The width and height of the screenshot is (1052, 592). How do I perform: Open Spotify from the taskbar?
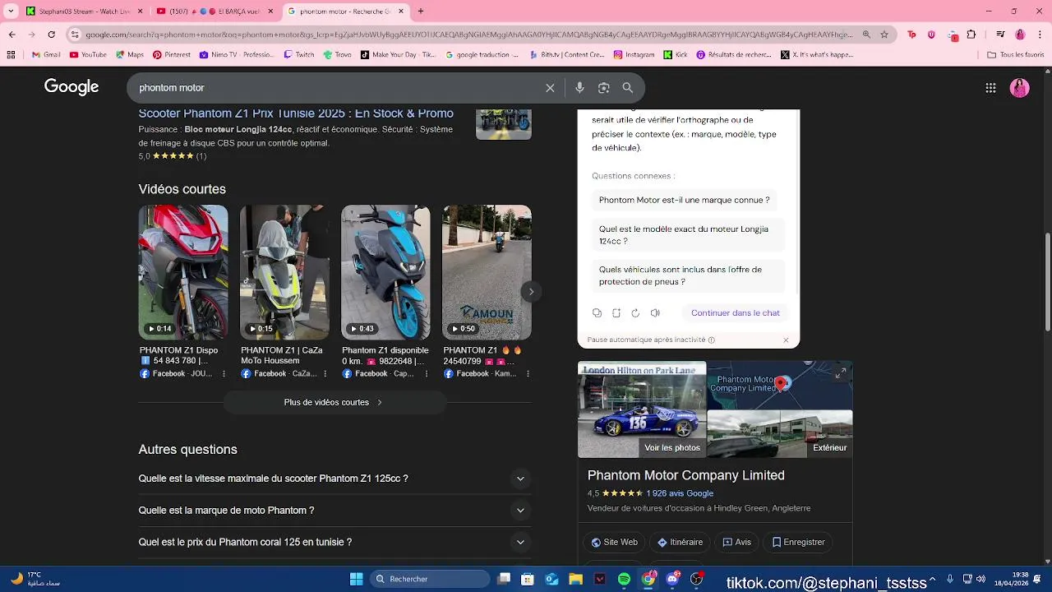(625, 579)
